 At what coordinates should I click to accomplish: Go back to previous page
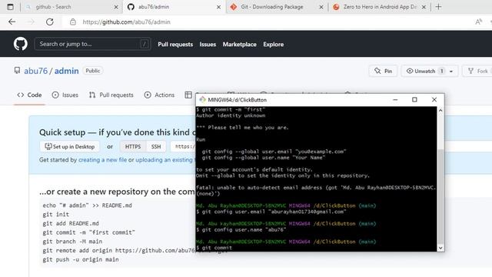[x=12, y=22]
